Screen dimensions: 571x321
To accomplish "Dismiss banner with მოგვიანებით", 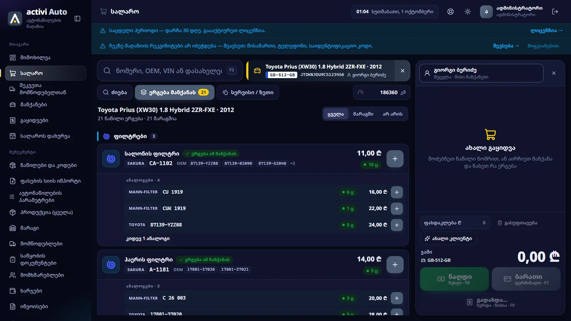I will (543, 46).
